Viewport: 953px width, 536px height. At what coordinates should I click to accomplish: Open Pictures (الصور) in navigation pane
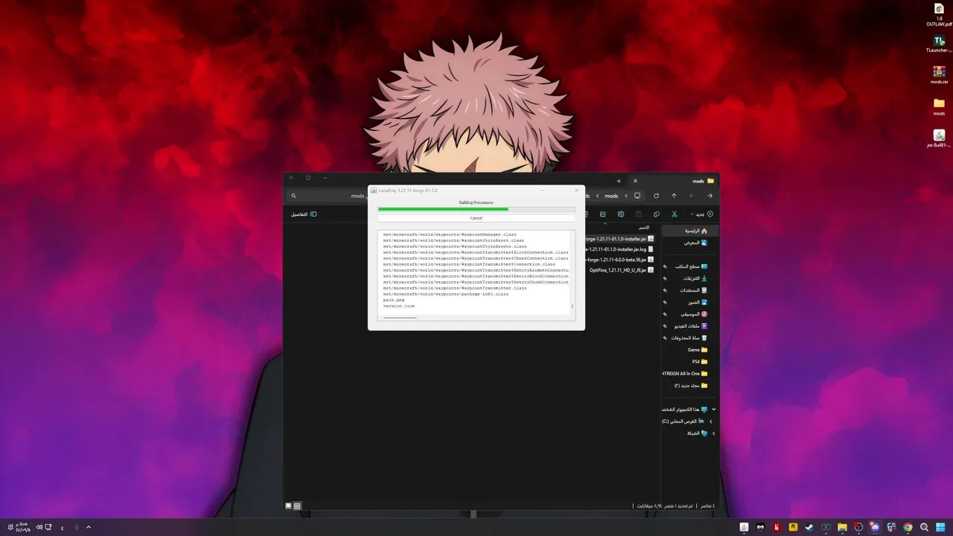(x=698, y=302)
